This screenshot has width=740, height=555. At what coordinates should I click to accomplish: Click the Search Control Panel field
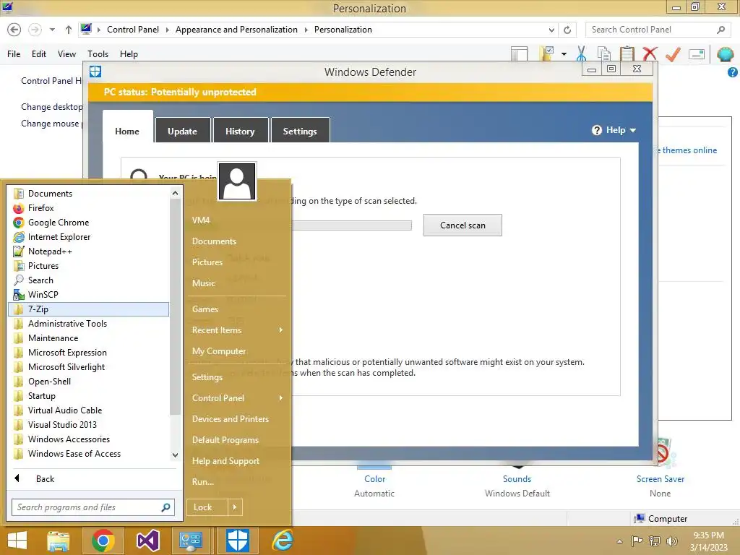tap(658, 30)
